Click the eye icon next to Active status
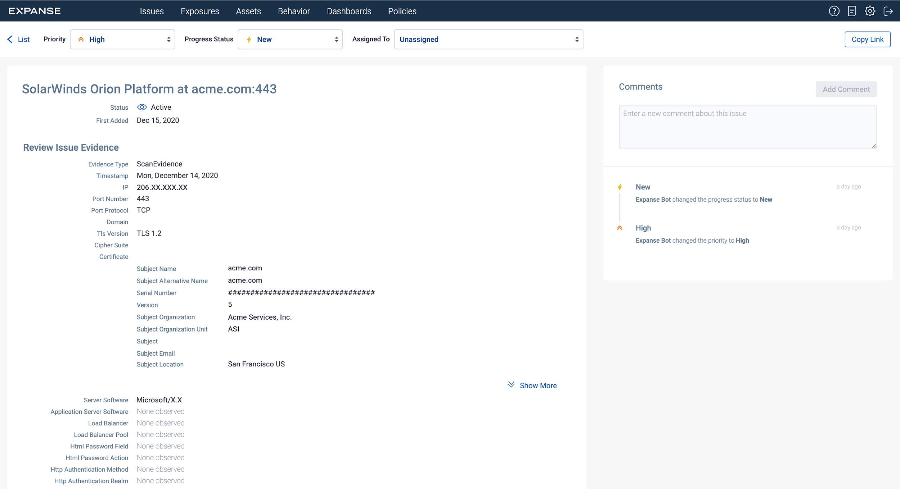 click(142, 107)
